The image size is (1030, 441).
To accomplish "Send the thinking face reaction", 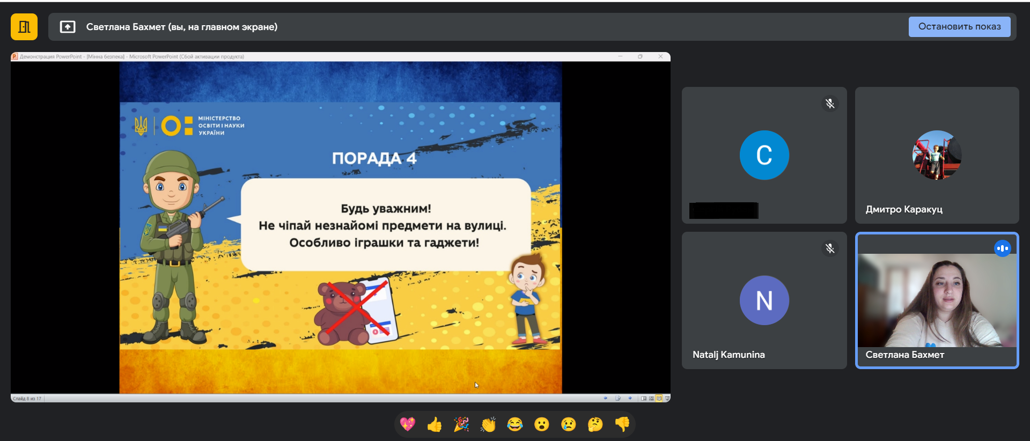I will (595, 424).
